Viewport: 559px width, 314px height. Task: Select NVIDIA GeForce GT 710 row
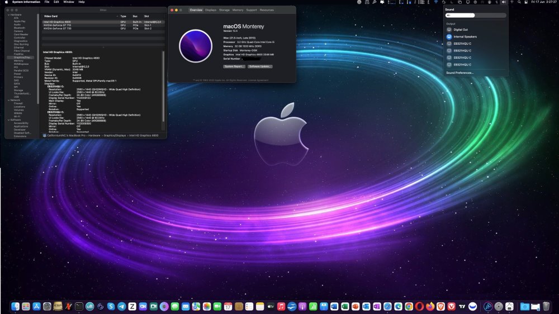click(103, 25)
